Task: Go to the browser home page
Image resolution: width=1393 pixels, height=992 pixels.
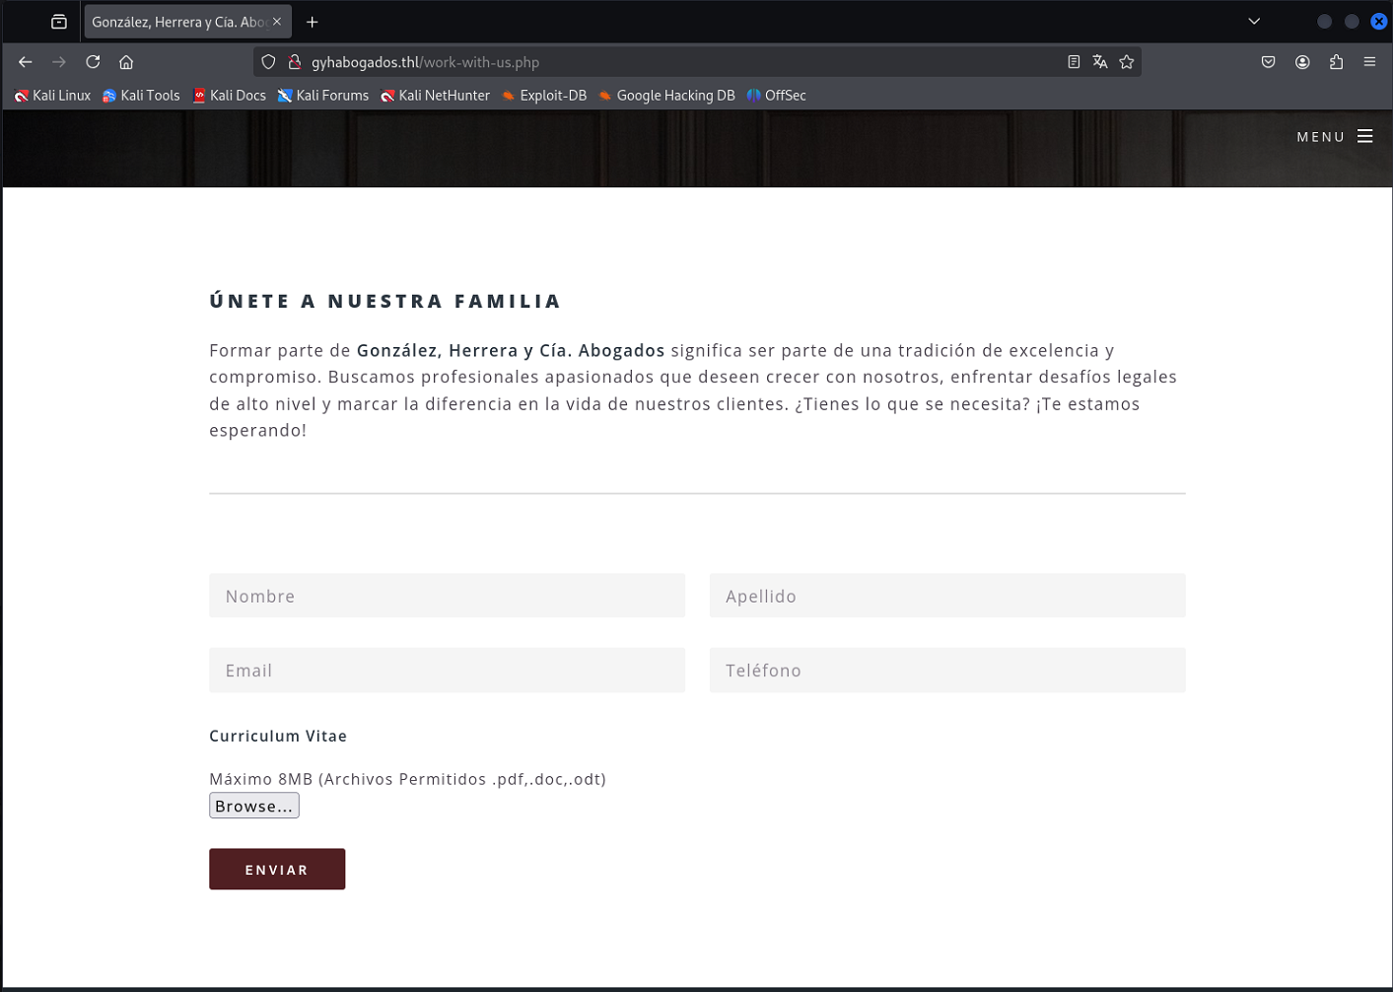Action: [126, 62]
